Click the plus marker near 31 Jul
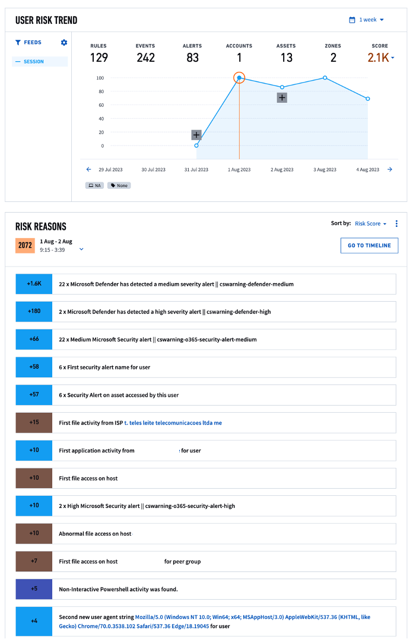 [x=196, y=135]
